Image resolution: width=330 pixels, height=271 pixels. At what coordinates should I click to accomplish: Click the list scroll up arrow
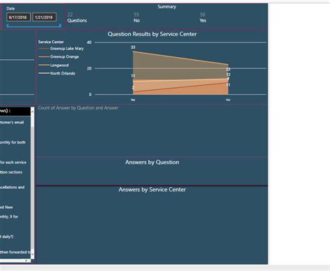coord(33,111)
